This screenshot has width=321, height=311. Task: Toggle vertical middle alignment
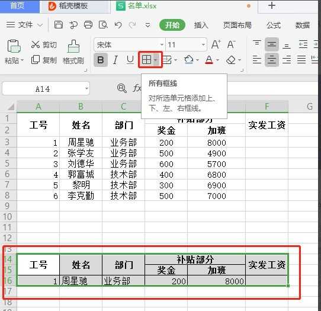pos(272,44)
